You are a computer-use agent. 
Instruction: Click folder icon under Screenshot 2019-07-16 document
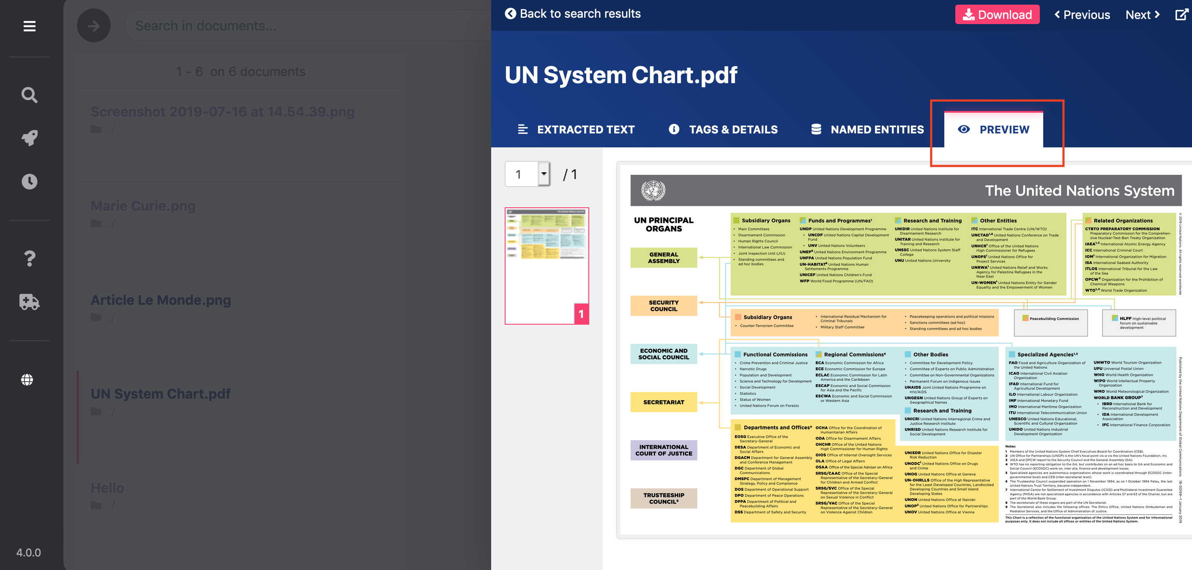click(x=96, y=130)
